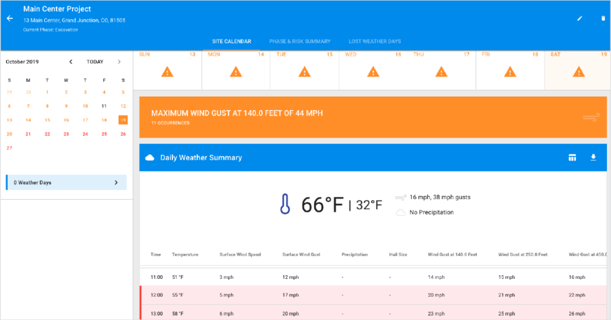Select the Friday 18 warning icon
The image size is (611, 320).
point(510,72)
